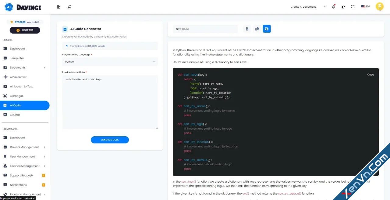390x200 pixels.
Task: Open Templates from the sidebar
Action: (17, 58)
